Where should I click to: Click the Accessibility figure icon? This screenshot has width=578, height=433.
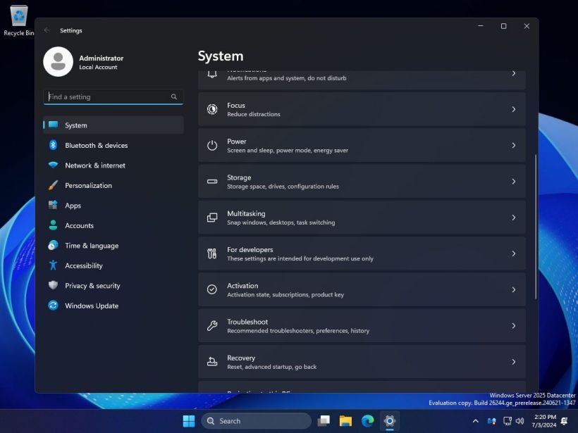pos(53,265)
